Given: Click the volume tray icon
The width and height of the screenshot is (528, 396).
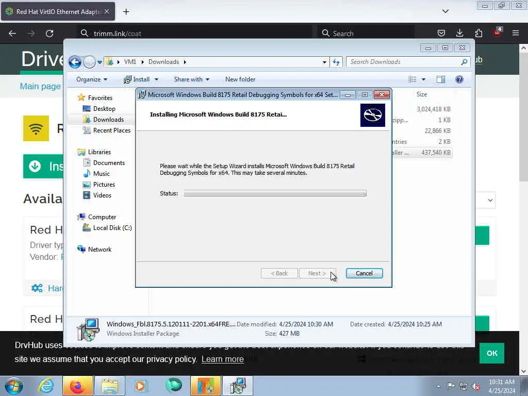Looking at the screenshot, I should tap(476, 387).
